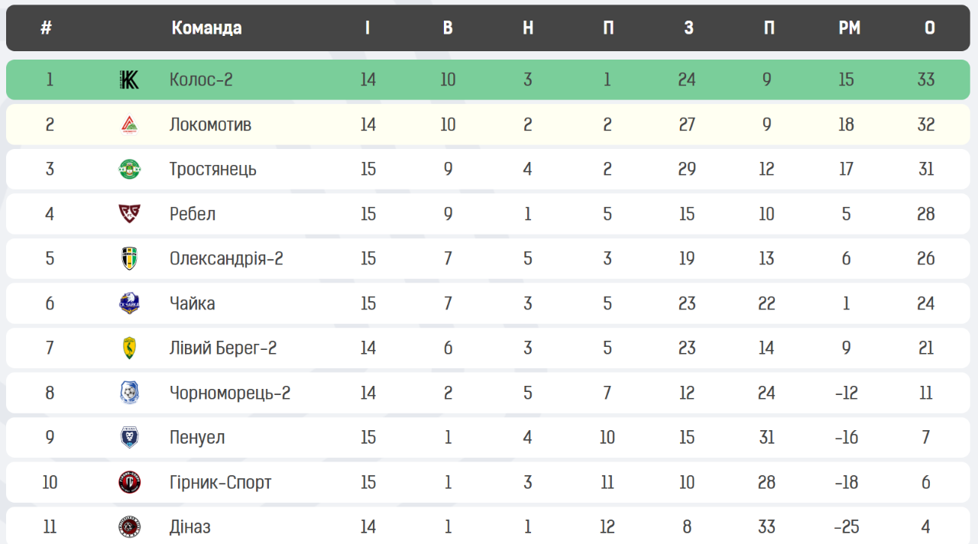This screenshot has width=978, height=544.
Task: Click the Тростянець team name
Action: 212,169
